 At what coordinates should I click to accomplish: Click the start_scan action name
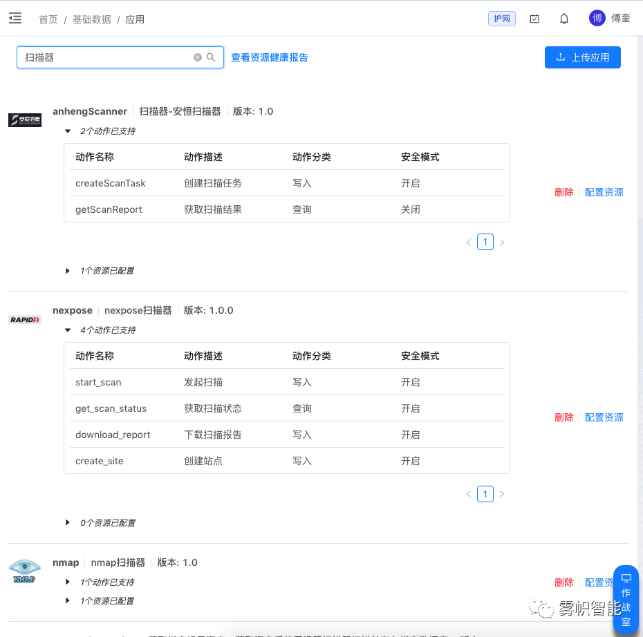pyautogui.click(x=98, y=382)
